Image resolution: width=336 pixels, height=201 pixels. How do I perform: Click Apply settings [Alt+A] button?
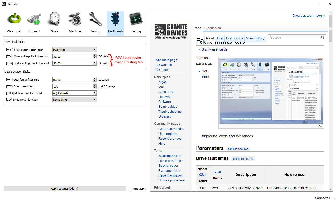[65, 189]
